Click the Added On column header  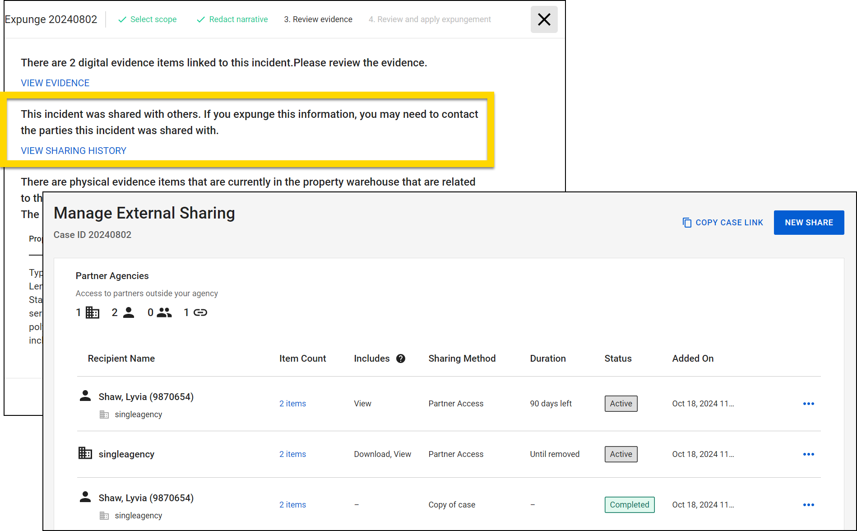(x=693, y=359)
